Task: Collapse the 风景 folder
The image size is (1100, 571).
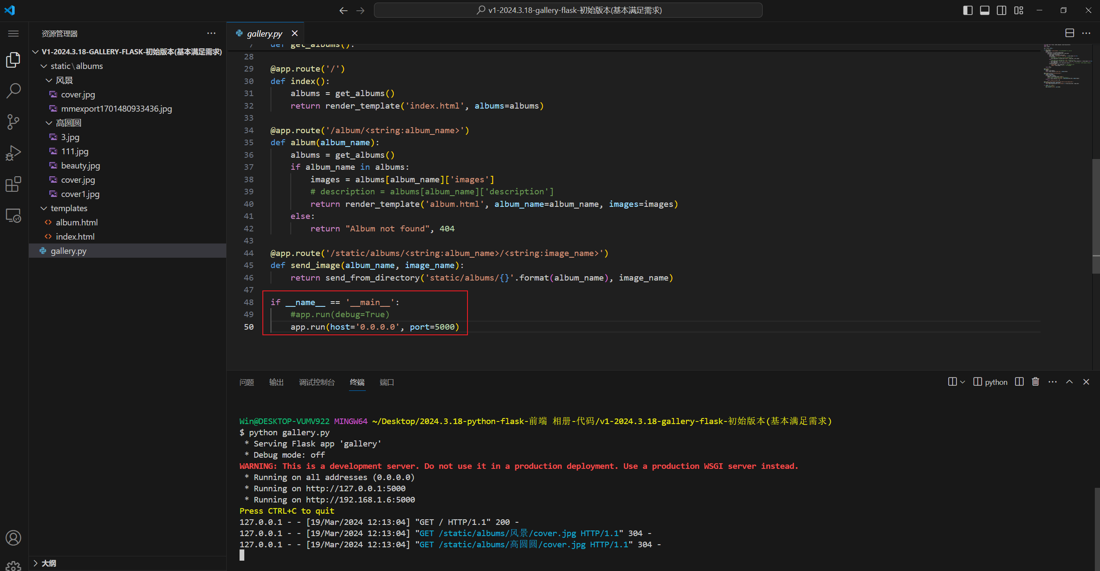Action: point(128,80)
